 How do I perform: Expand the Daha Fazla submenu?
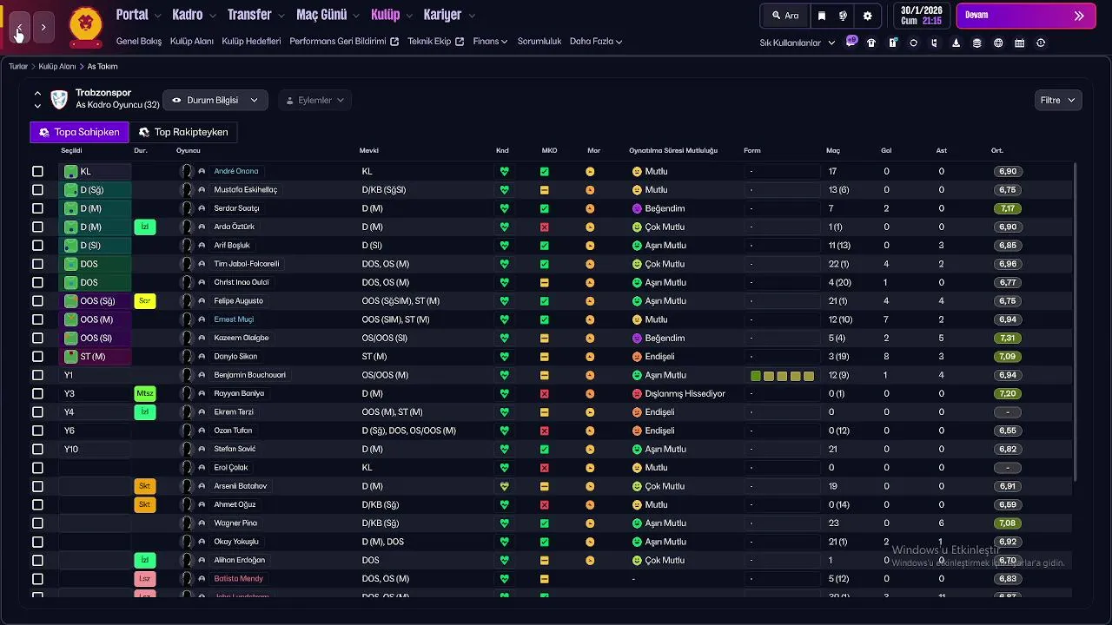click(596, 41)
